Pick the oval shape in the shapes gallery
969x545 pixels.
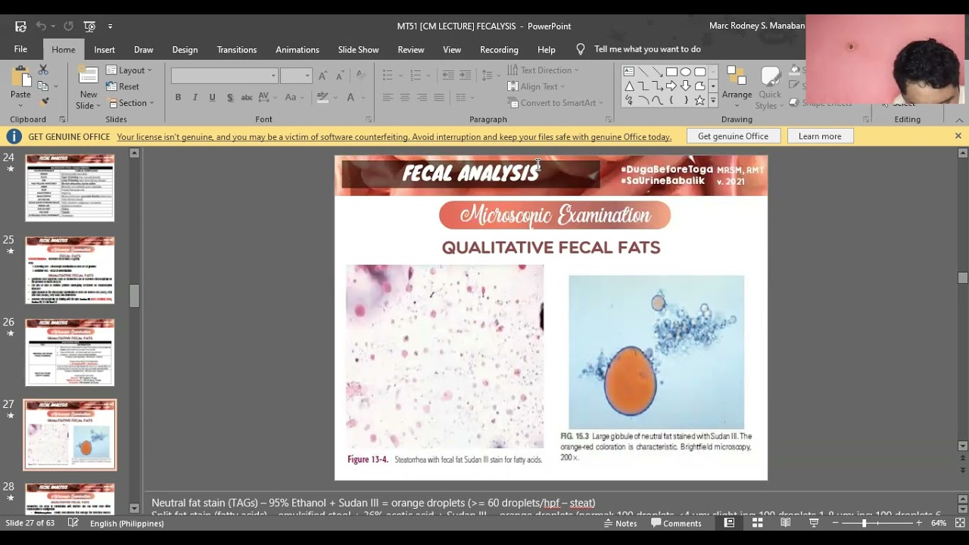tap(686, 72)
